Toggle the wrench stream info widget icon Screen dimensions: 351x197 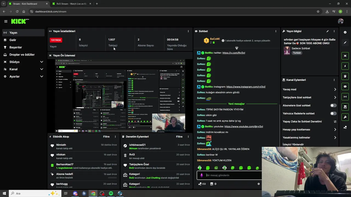(x=345, y=117)
